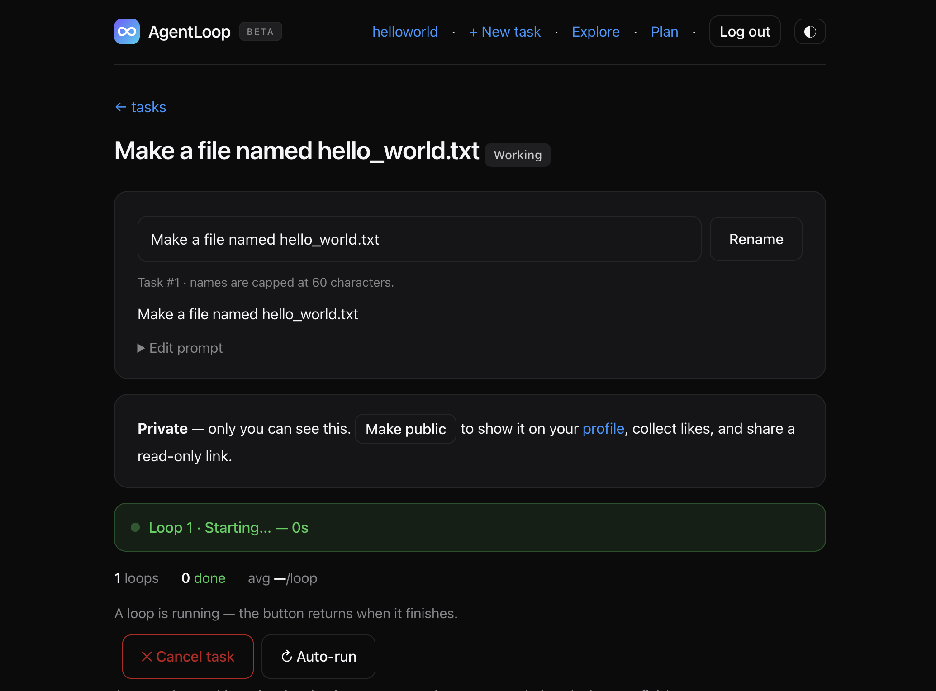Click the 'avg —/loop' stat
Screen dimensions: 936x691
pos(282,578)
